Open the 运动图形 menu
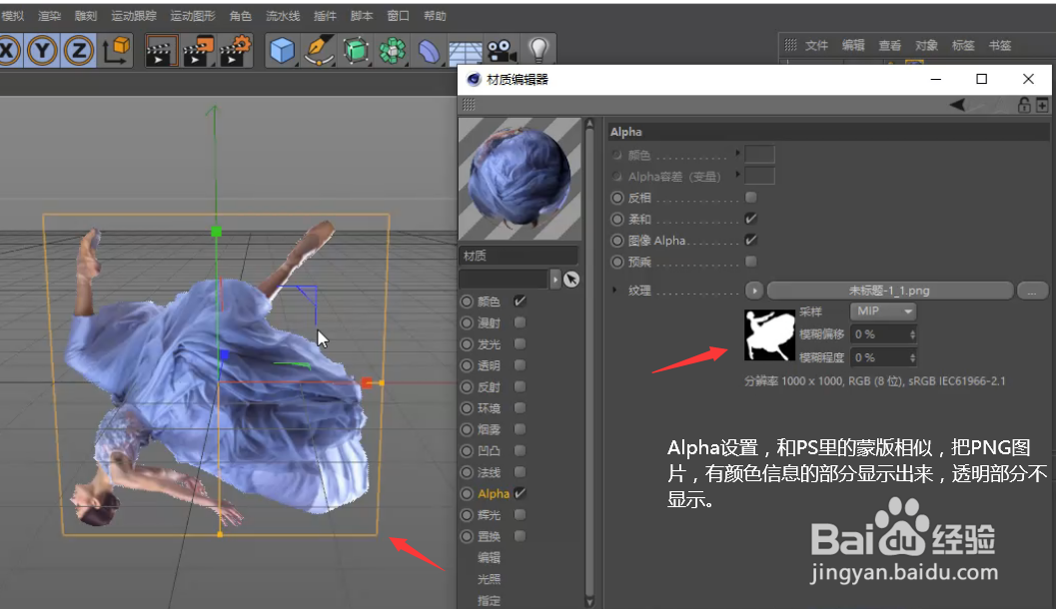1056x609 pixels. [193, 16]
